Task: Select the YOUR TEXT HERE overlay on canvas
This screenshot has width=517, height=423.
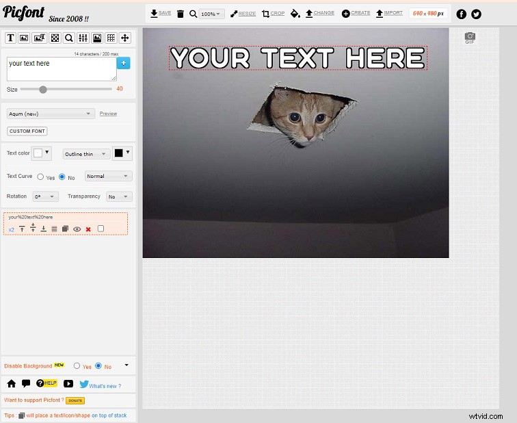Action: tap(298, 58)
